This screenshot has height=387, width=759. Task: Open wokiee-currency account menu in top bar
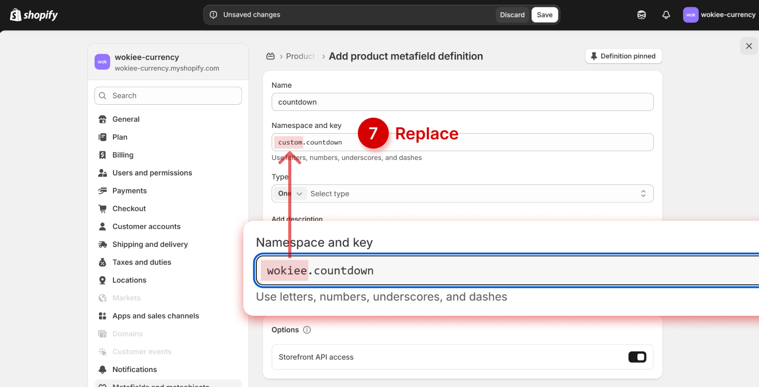pyautogui.click(x=719, y=15)
